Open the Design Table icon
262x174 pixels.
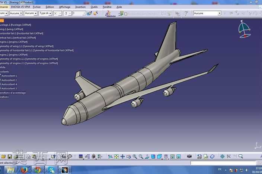coord(81,156)
